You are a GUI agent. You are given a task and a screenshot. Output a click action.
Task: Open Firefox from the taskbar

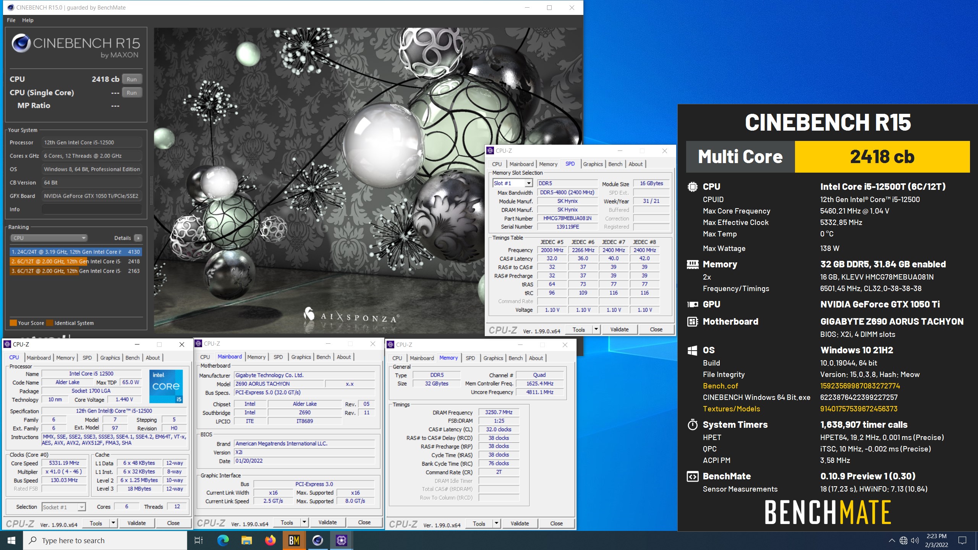pyautogui.click(x=270, y=540)
